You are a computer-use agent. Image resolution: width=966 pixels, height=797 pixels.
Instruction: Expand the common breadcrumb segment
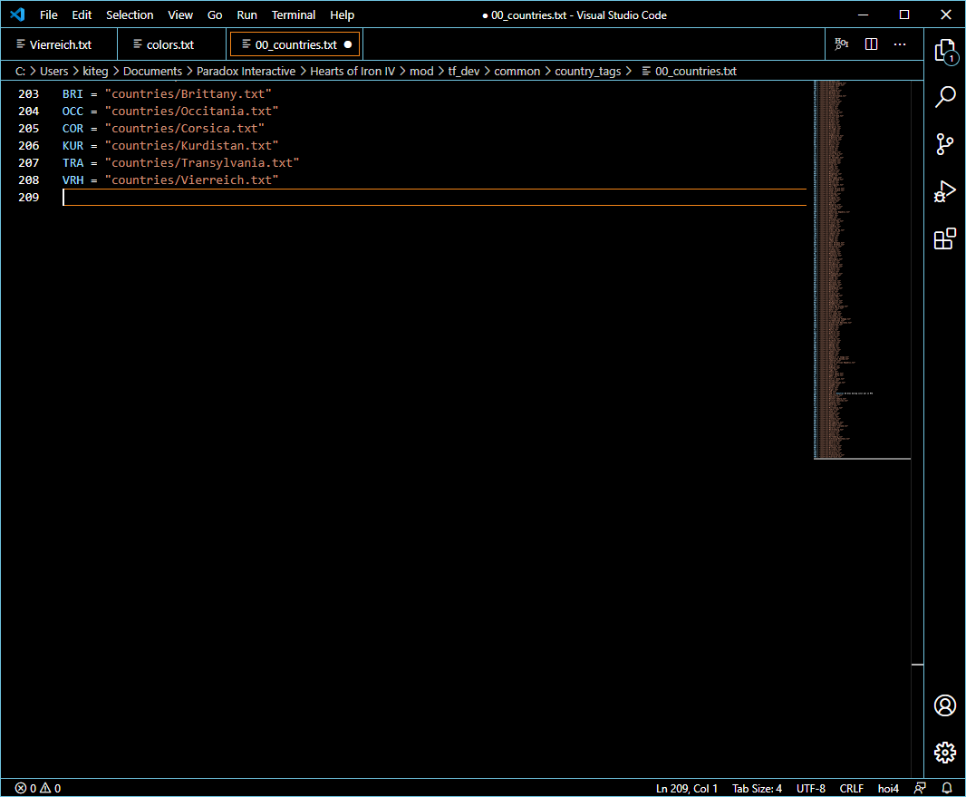coord(517,71)
